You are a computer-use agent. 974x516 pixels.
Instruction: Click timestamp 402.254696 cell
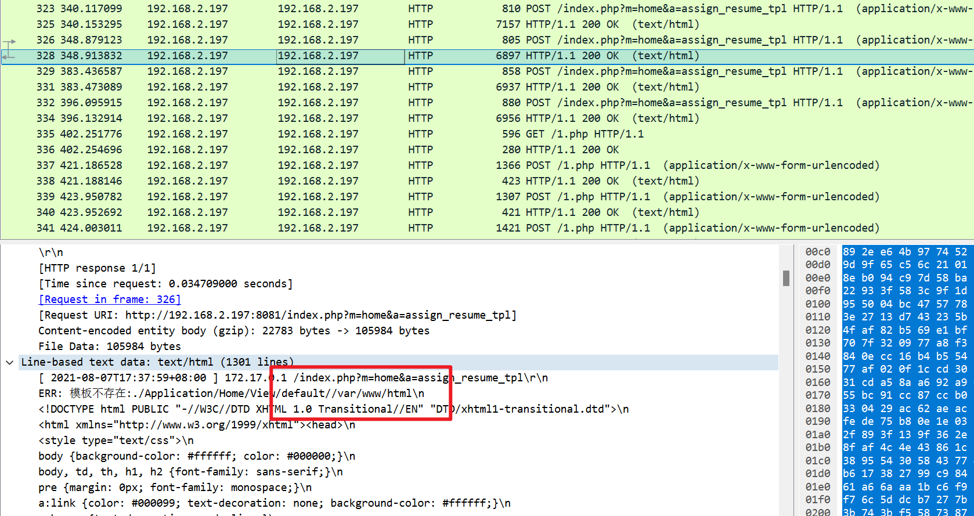point(91,150)
